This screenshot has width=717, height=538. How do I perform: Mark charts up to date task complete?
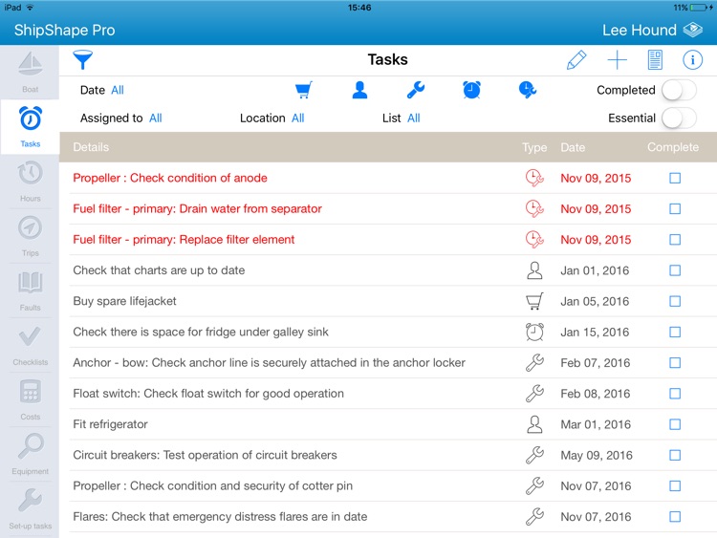pyautogui.click(x=675, y=270)
